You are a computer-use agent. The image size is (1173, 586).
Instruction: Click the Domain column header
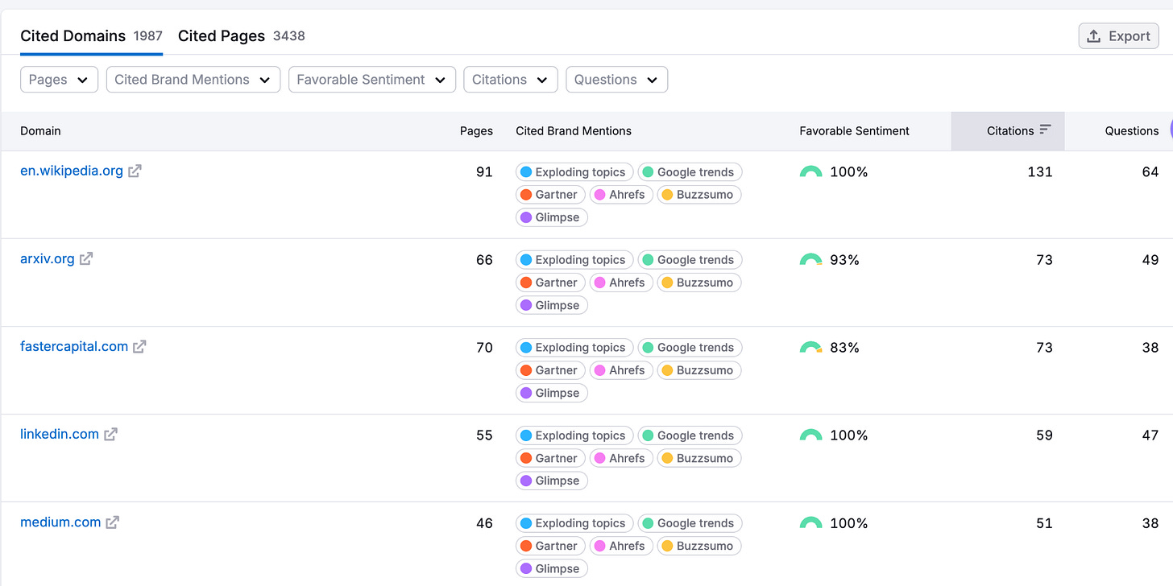pyautogui.click(x=40, y=131)
